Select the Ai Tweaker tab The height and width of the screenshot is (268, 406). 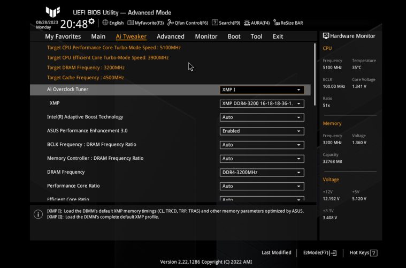131,36
